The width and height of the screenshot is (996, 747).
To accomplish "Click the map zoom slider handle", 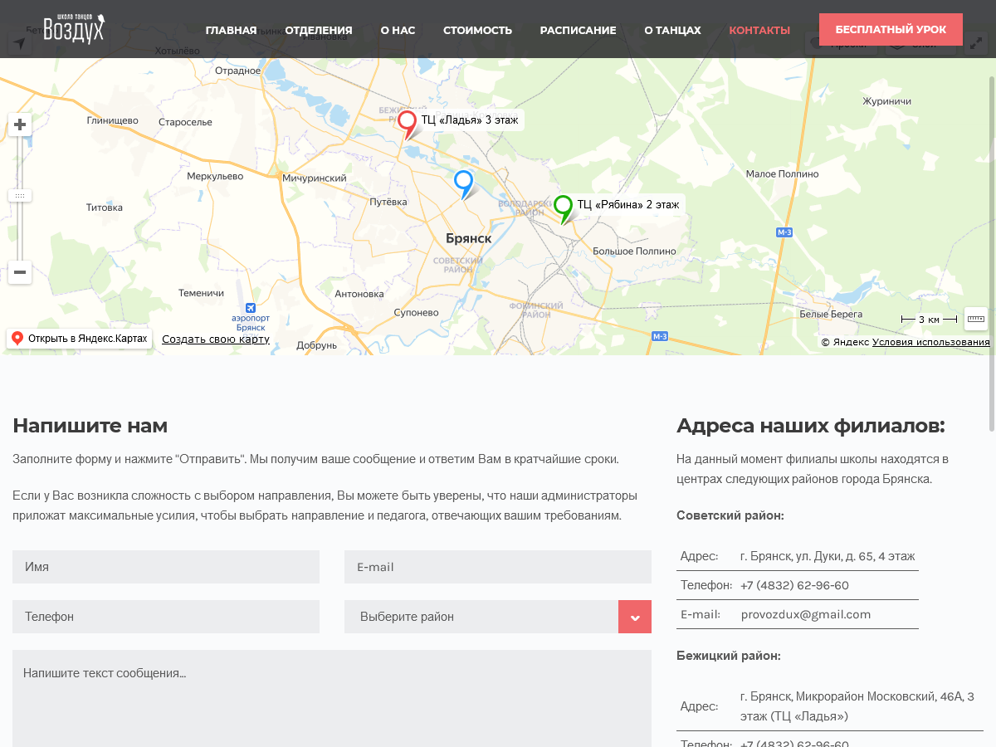I will [20, 196].
